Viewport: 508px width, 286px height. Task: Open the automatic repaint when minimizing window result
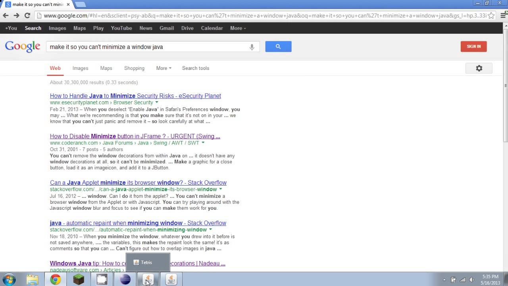[x=138, y=223]
